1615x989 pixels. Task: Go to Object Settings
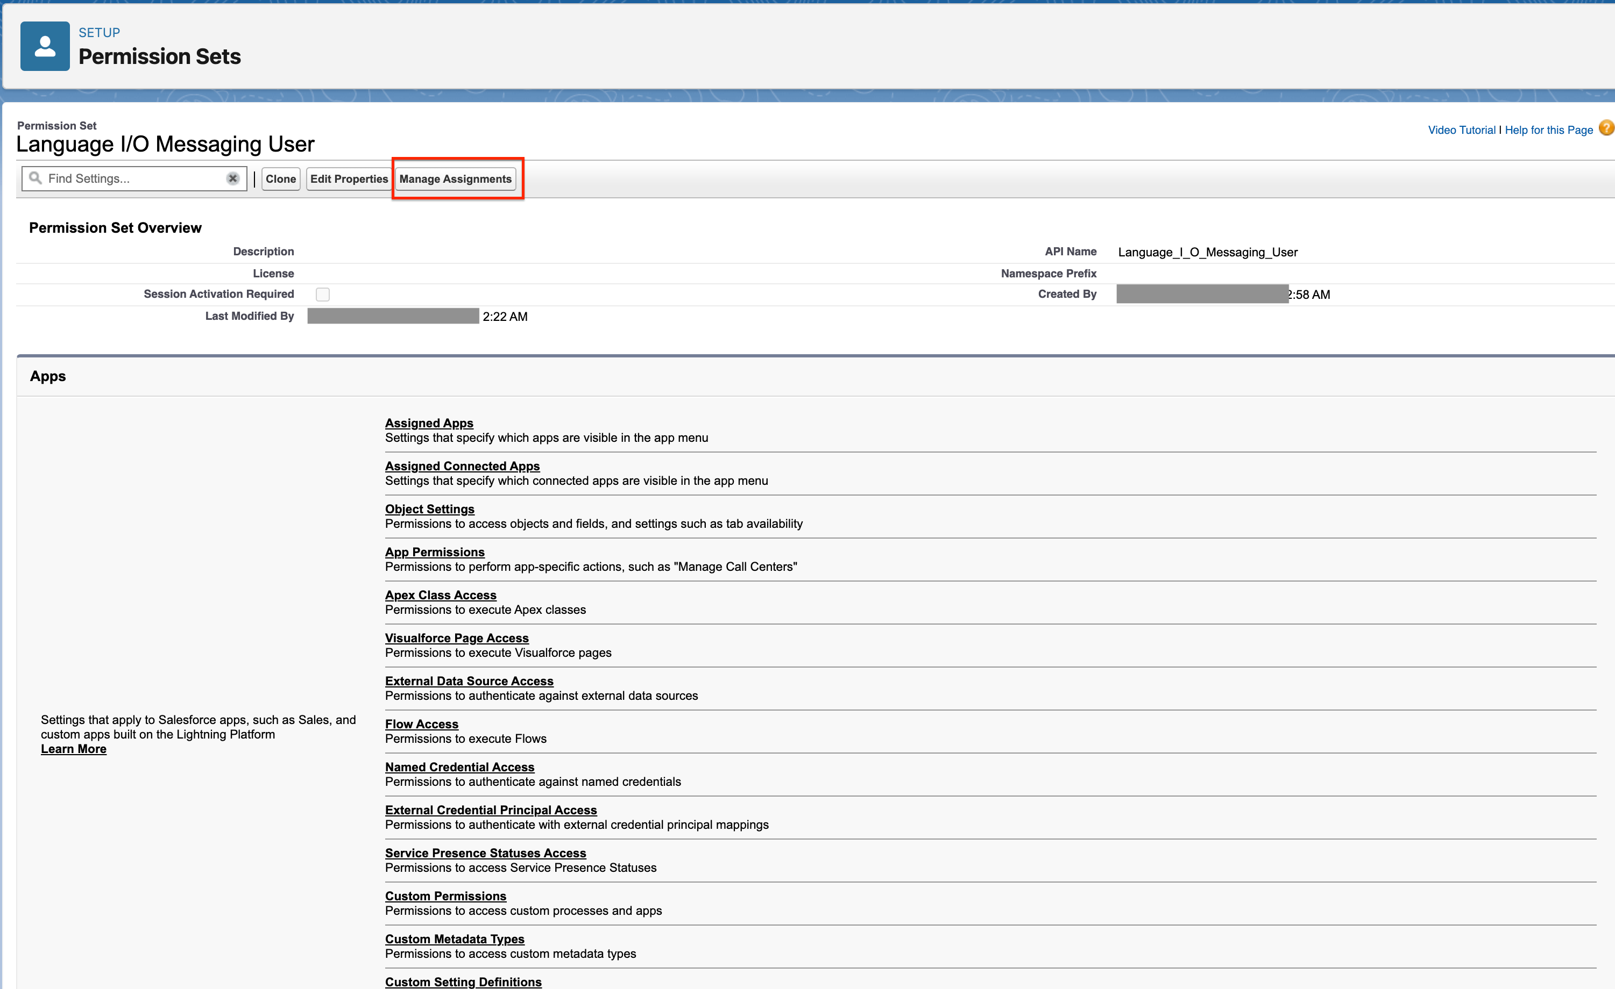pyautogui.click(x=430, y=509)
